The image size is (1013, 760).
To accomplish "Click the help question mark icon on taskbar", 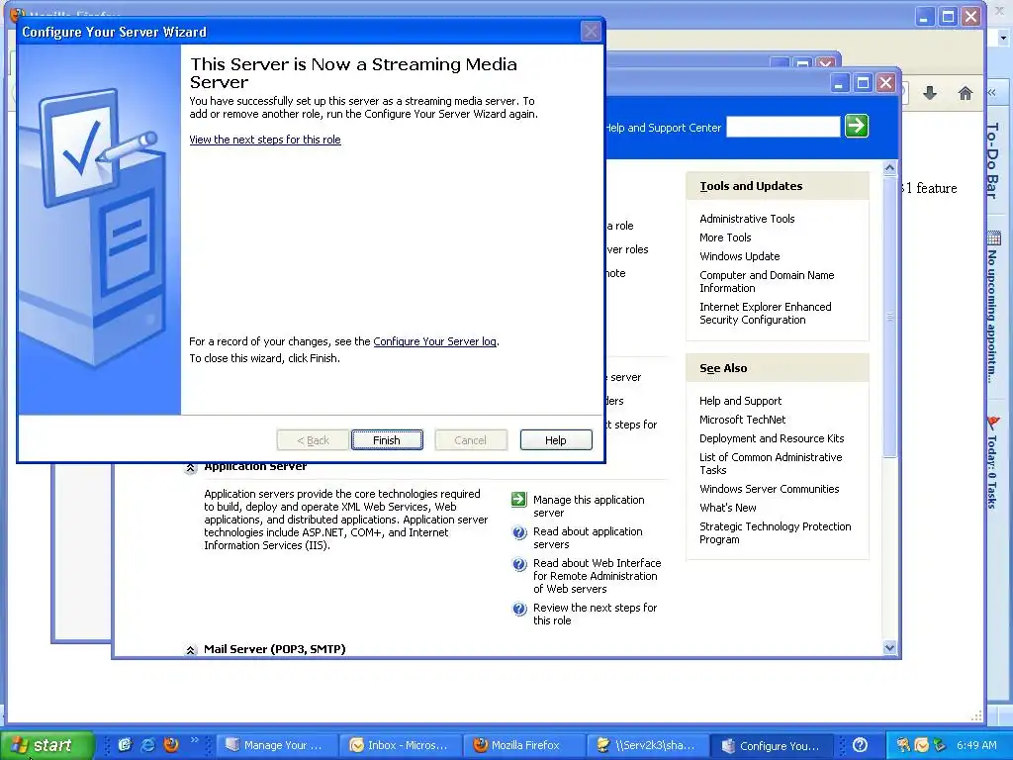I will [860, 745].
